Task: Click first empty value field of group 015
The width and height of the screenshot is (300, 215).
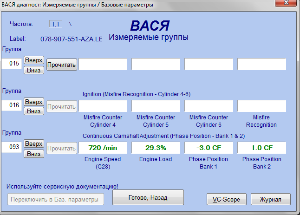Action: pyautogui.click(x=103, y=64)
